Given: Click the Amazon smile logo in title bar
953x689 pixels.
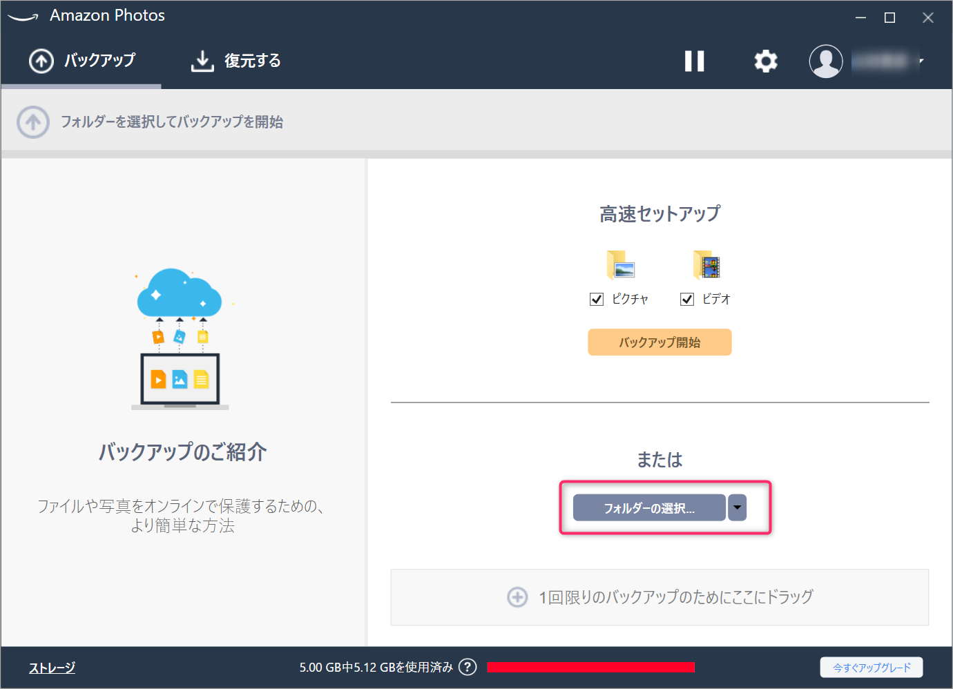Looking at the screenshot, I should coord(23,17).
